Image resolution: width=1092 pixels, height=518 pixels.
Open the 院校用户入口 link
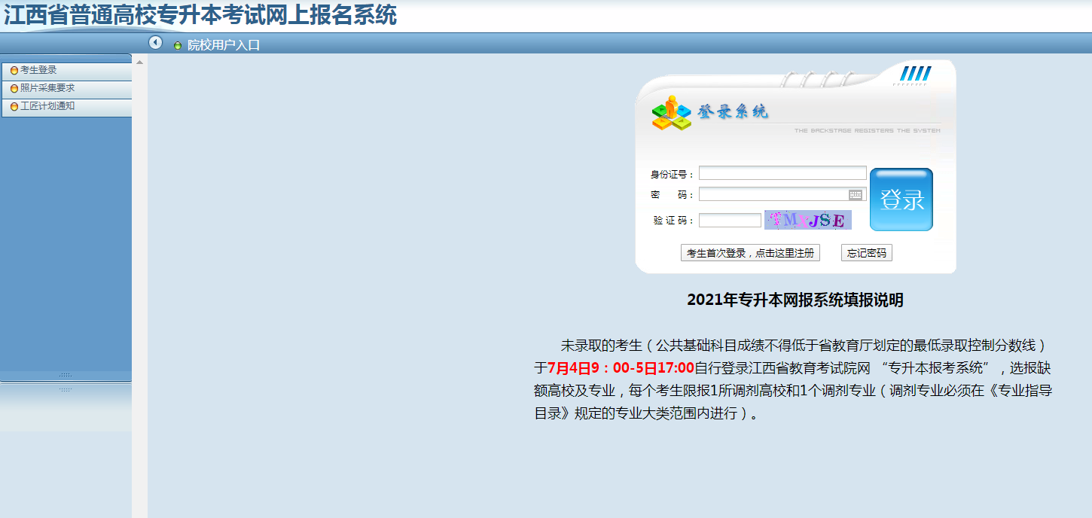[224, 45]
